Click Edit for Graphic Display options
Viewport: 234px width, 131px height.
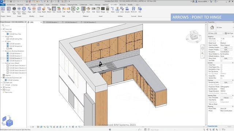[x=226, y=49]
